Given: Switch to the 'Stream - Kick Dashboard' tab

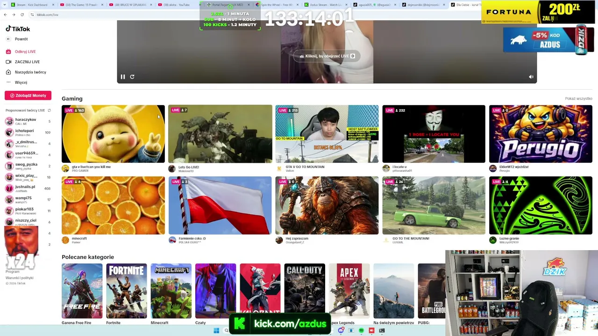Looking at the screenshot, I should coord(32,5).
